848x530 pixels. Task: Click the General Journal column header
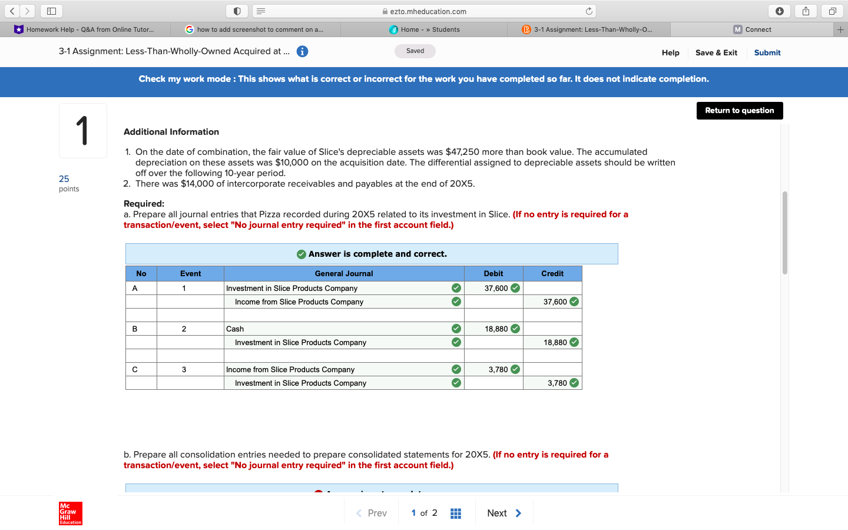344,273
